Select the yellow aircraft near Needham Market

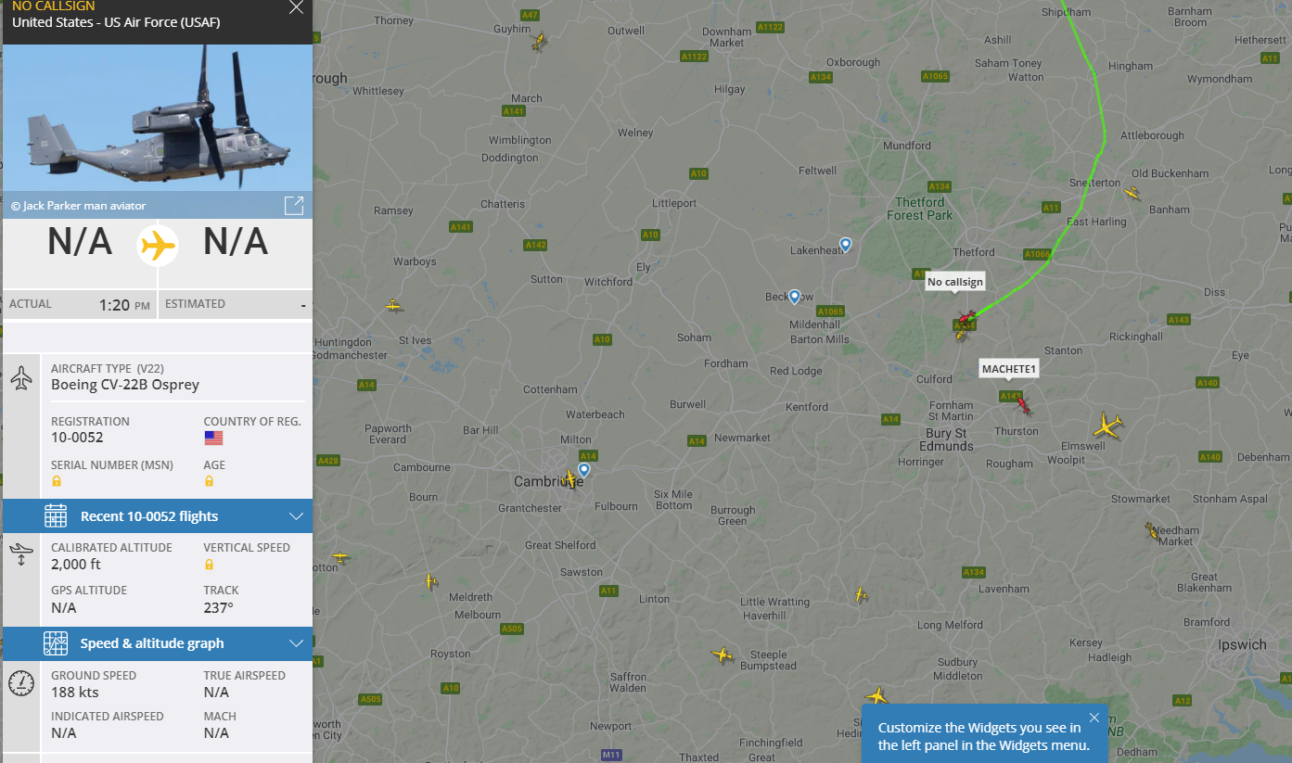pos(1152,531)
